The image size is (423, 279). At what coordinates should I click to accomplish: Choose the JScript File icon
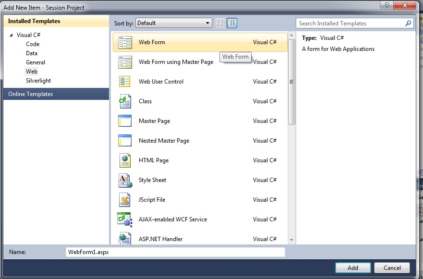[x=124, y=200]
